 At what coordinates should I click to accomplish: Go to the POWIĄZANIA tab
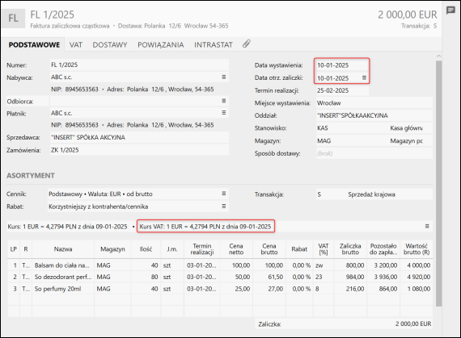(161, 45)
